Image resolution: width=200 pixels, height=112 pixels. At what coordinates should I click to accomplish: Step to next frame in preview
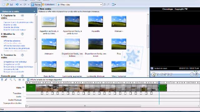[x=168, y=74]
